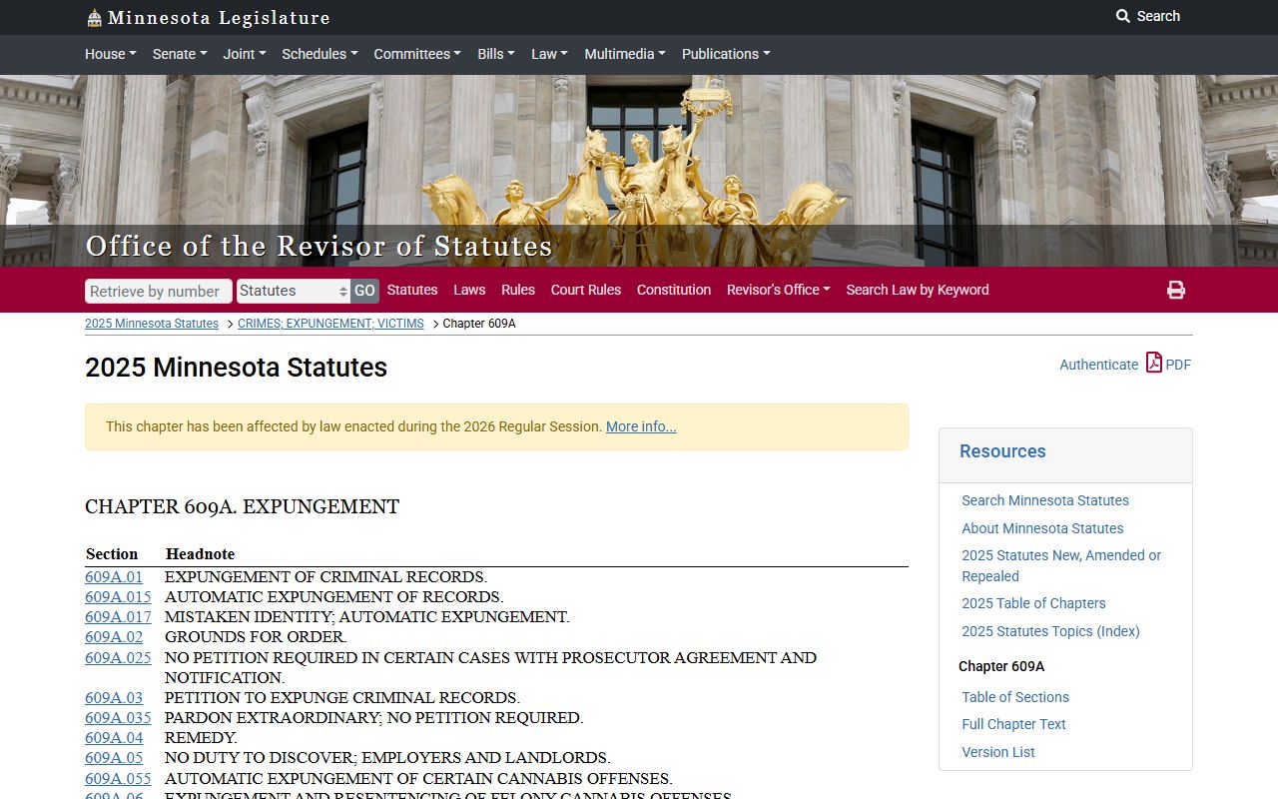Open the Statutes type selector

pos(294,291)
